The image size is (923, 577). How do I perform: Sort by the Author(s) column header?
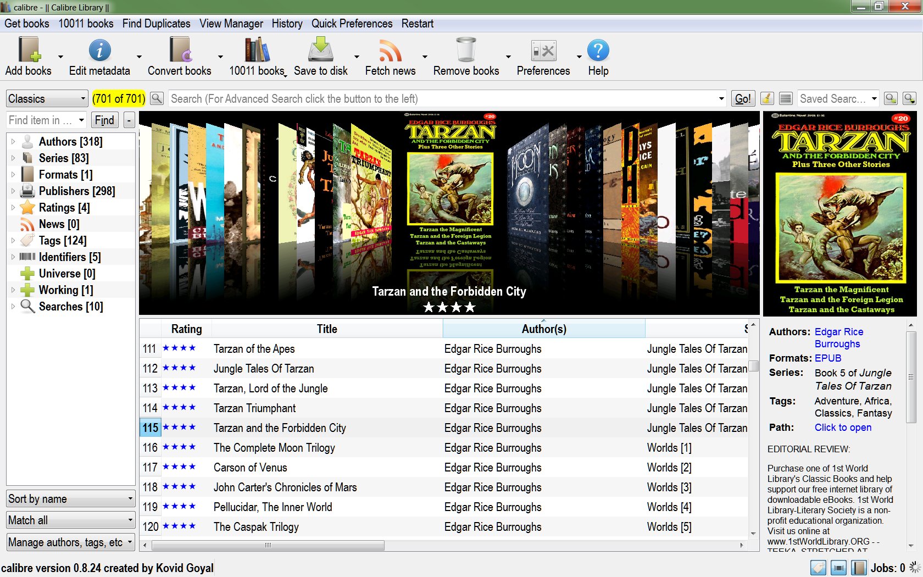pyautogui.click(x=544, y=329)
